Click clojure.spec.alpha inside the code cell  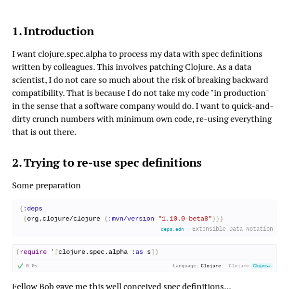tap(93, 252)
